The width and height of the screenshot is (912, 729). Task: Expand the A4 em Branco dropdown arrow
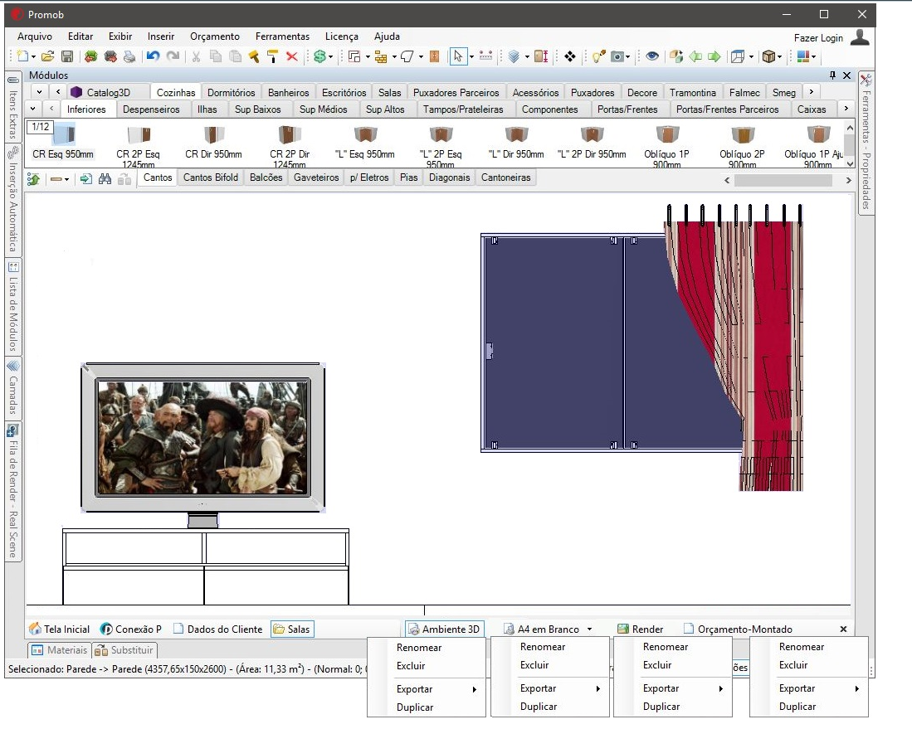(x=589, y=629)
